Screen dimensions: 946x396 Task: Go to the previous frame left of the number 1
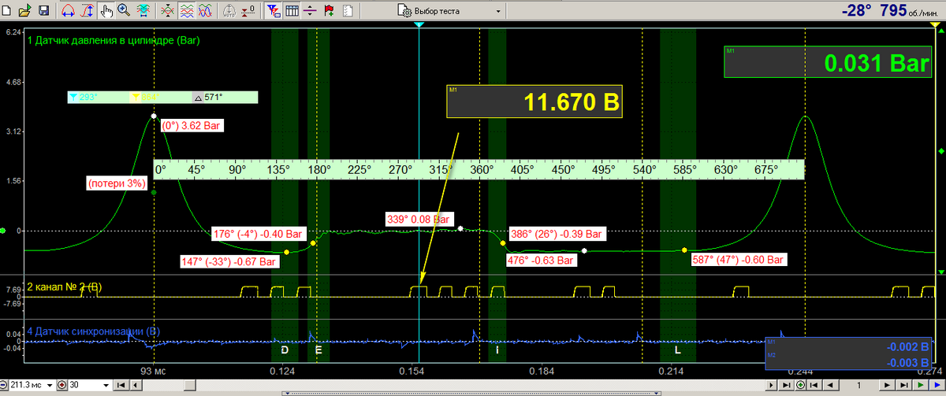[x=830, y=385]
